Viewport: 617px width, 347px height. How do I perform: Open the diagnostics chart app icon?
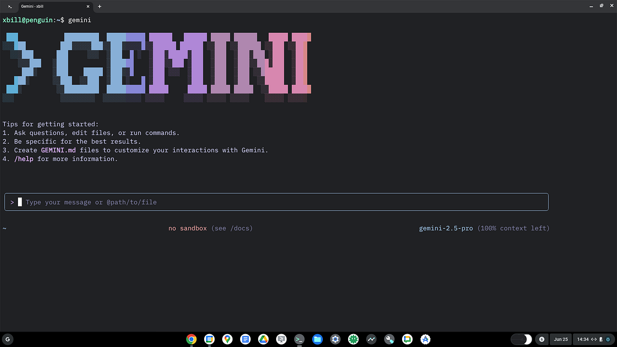pyautogui.click(x=371, y=339)
